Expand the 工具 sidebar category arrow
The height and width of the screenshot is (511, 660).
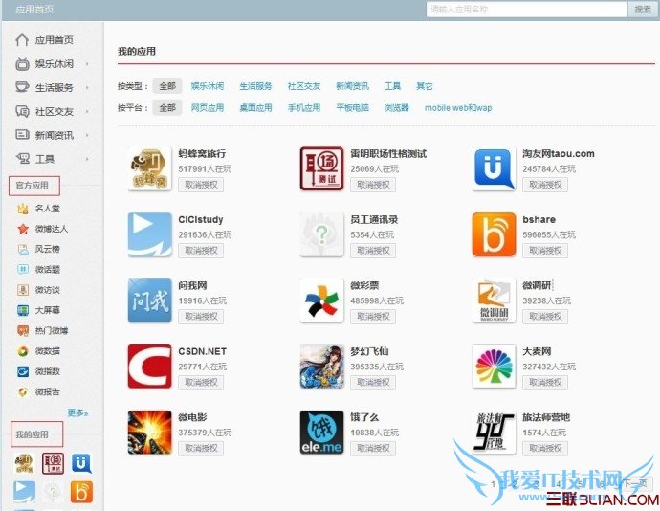point(87,159)
